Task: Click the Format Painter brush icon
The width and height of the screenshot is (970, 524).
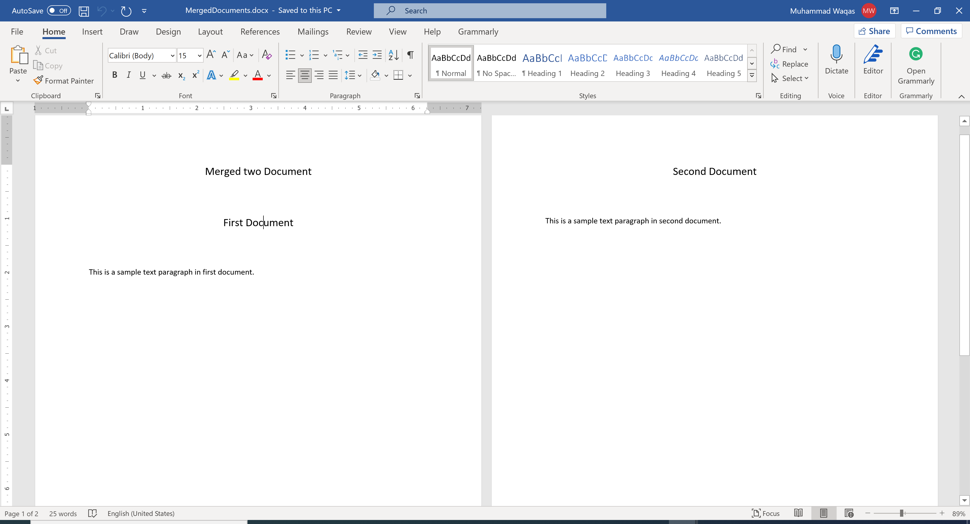Action: (x=38, y=80)
